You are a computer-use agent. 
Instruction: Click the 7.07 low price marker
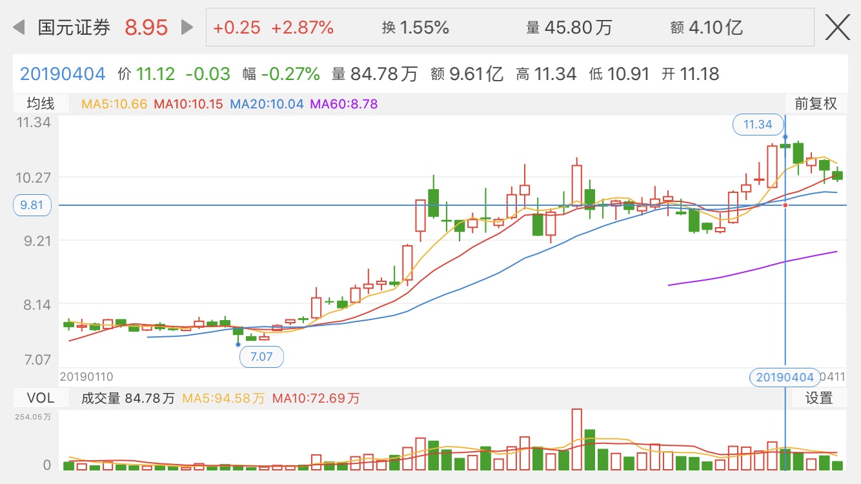tap(261, 356)
